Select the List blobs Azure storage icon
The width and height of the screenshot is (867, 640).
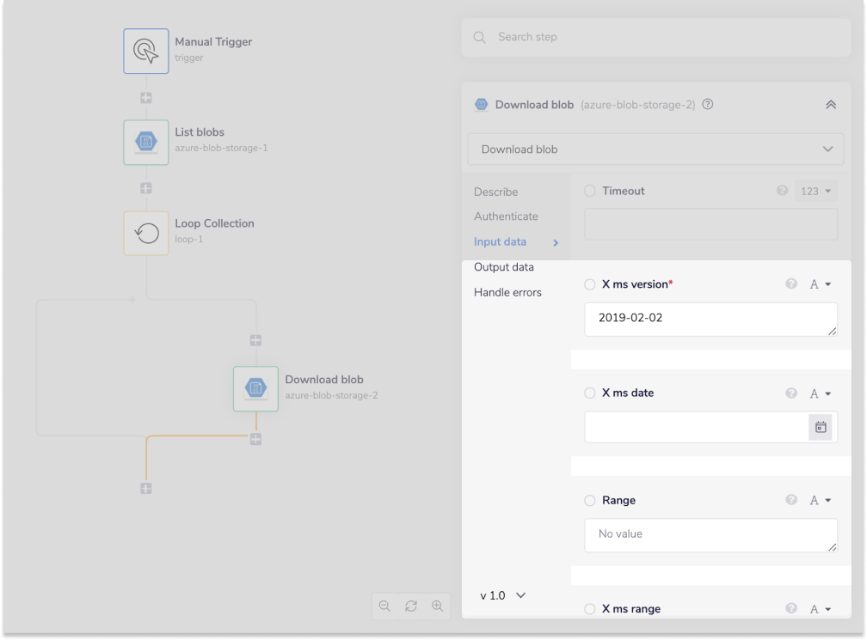[146, 141]
